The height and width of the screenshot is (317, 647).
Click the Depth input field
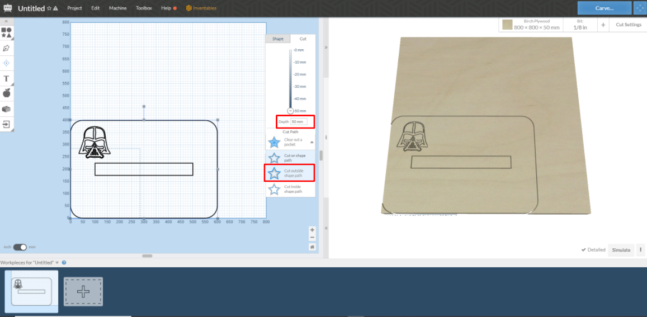299,122
